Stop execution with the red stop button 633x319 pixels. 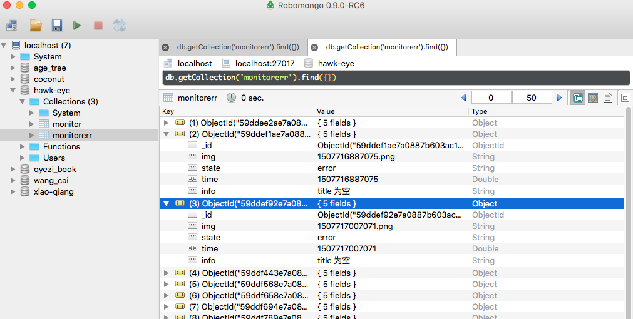point(98,26)
